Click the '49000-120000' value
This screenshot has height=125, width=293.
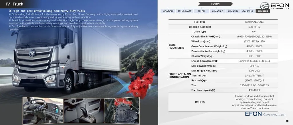coord(254,46)
